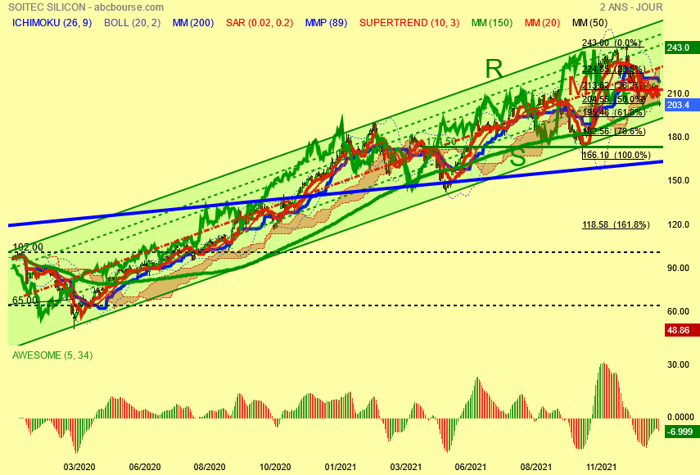Select the 204.55 (50.0%) Fibonacci label
700x475 pixels.
[614, 100]
